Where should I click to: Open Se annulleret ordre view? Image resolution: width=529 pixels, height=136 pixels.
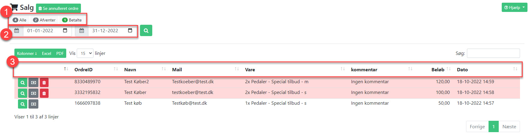click(58, 8)
